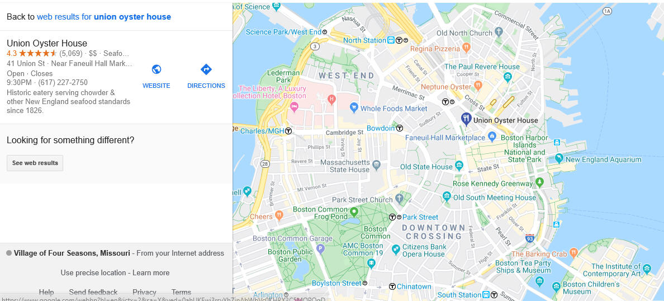The width and height of the screenshot is (664, 301).
Task: Click the Whole Foods Market shopping icon
Action: (354, 107)
